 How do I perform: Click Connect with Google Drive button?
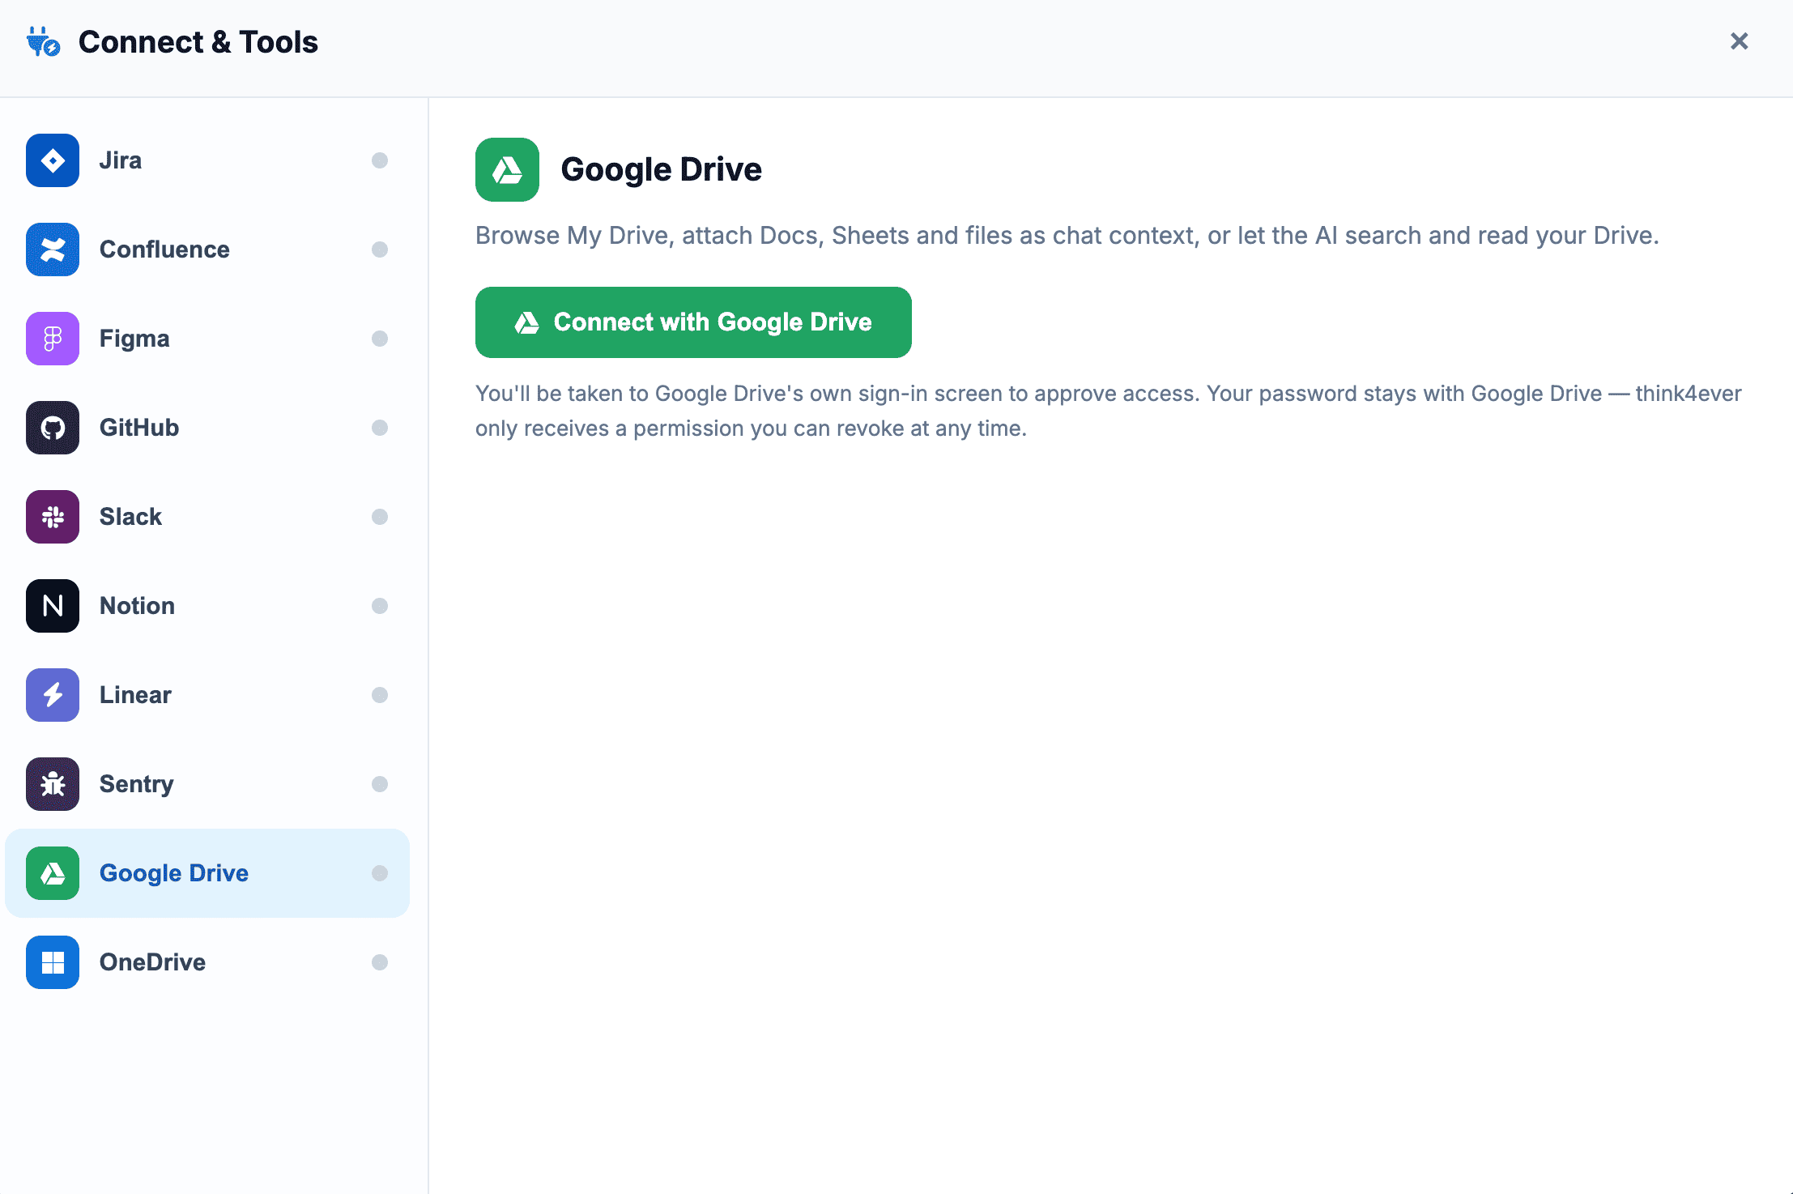(x=693, y=322)
